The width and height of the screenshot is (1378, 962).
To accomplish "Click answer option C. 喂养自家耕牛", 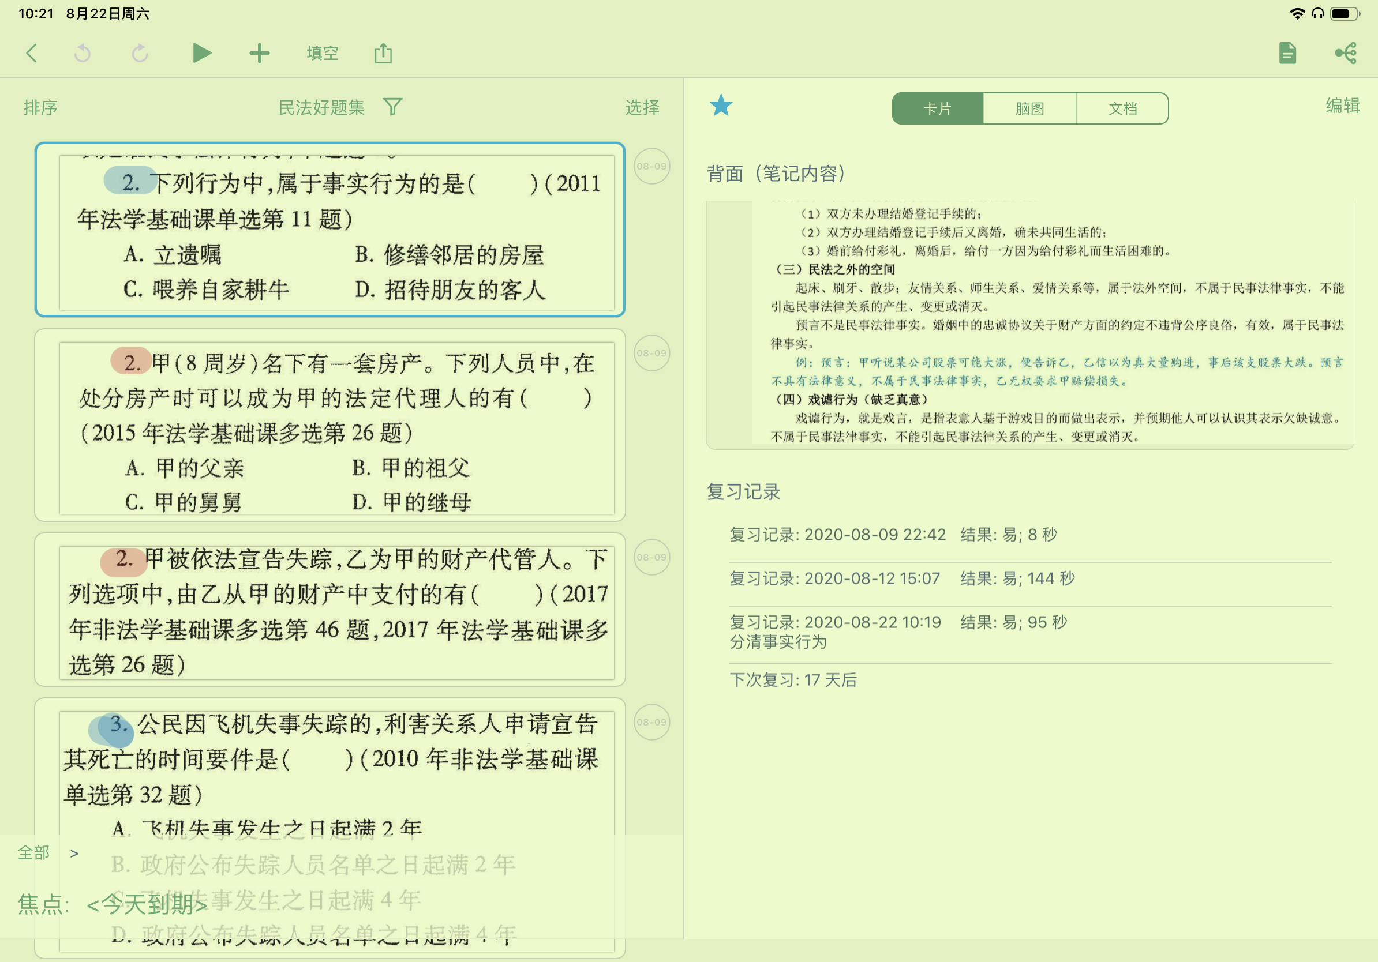I will 207,290.
